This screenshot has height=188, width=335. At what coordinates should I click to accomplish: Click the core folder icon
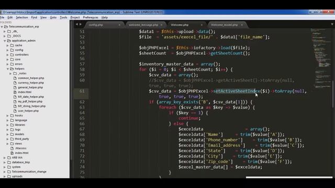(x=12, y=59)
